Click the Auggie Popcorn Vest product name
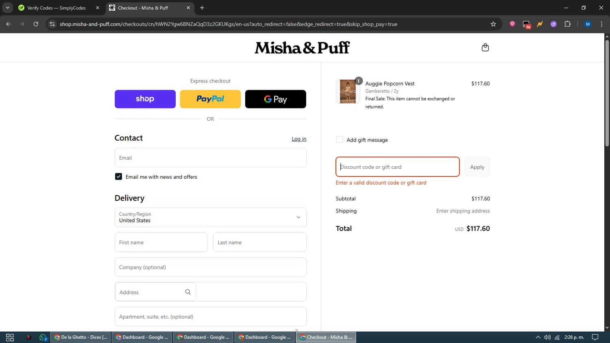The width and height of the screenshot is (610, 343). click(390, 84)
